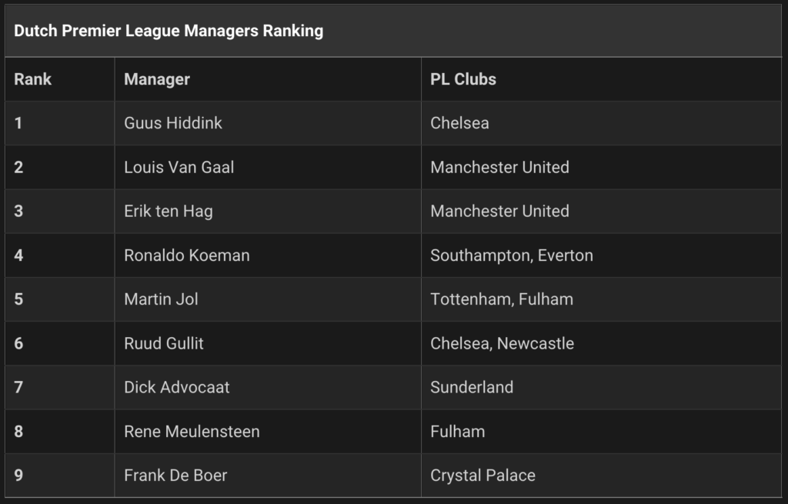Click the Southampton, Everton clubs cell

tap(601, 255)
